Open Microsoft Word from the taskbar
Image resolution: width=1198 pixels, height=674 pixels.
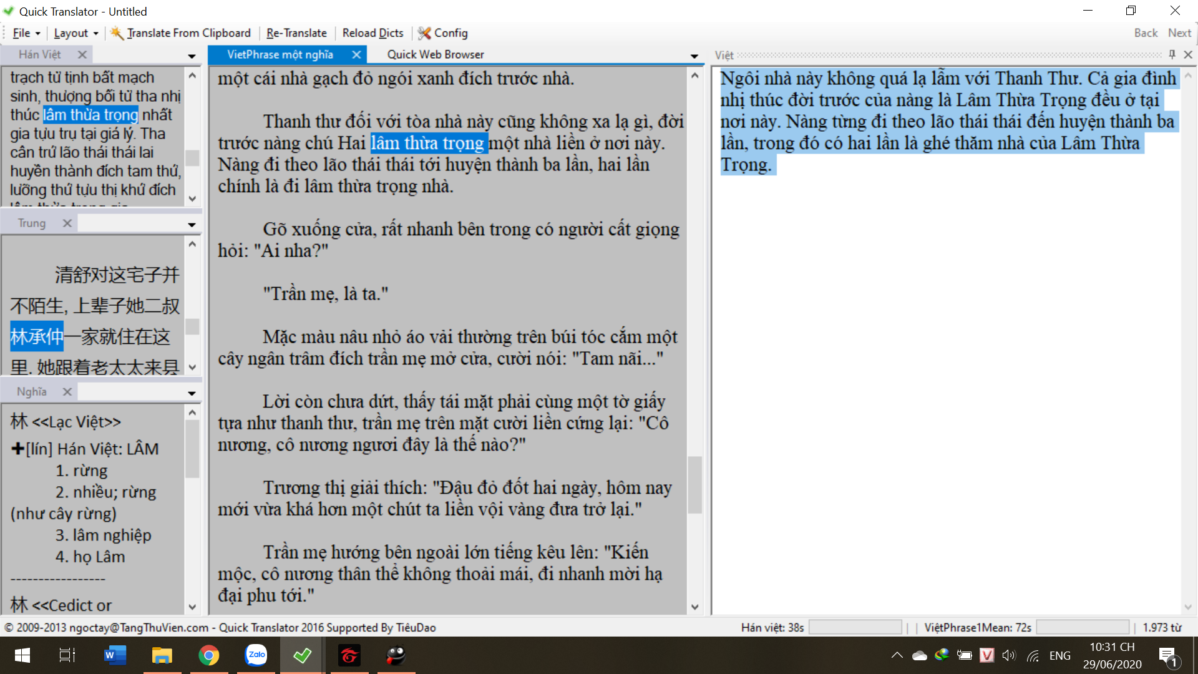point(115,655)
